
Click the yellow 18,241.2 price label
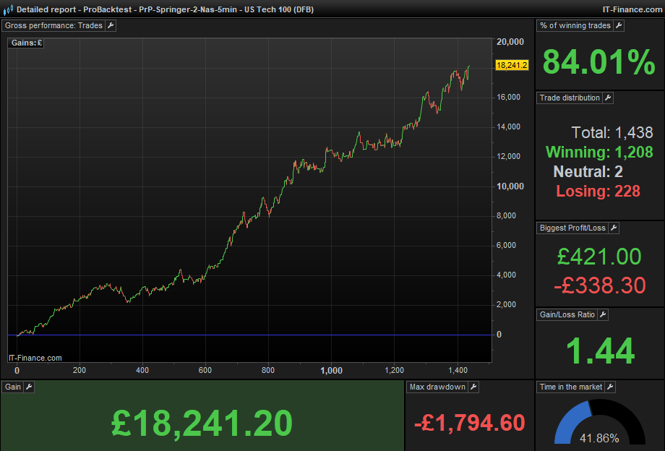(x=512, y=65)
